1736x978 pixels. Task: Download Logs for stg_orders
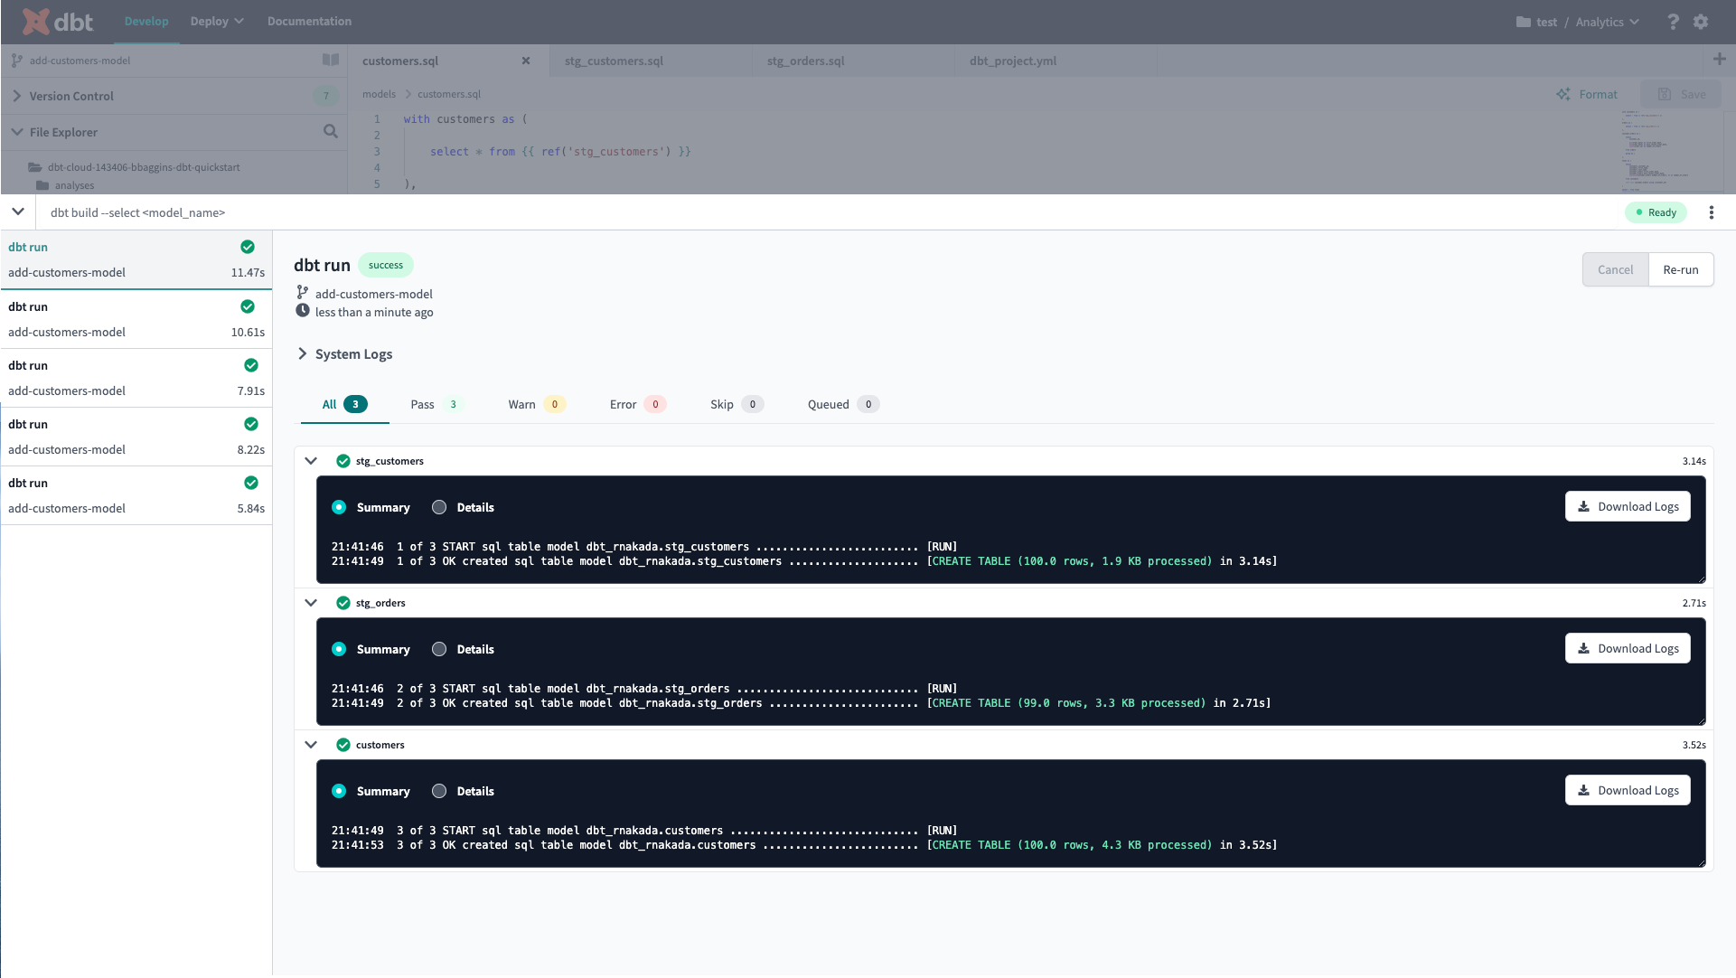1628,648
